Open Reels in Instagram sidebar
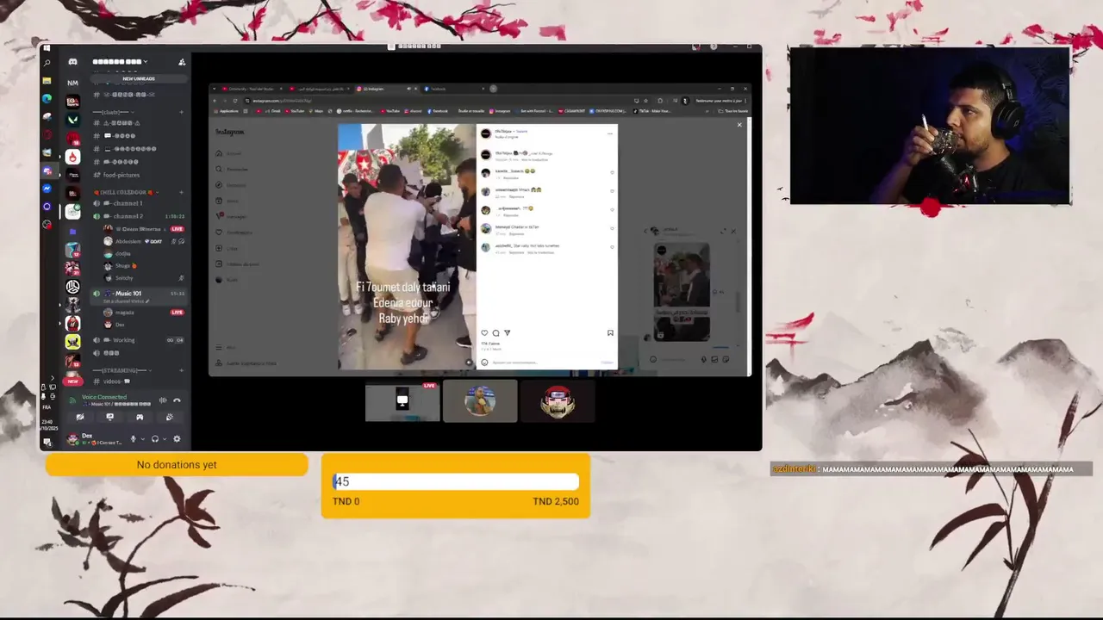The image size is (1103, 620). tap(227, 201)
